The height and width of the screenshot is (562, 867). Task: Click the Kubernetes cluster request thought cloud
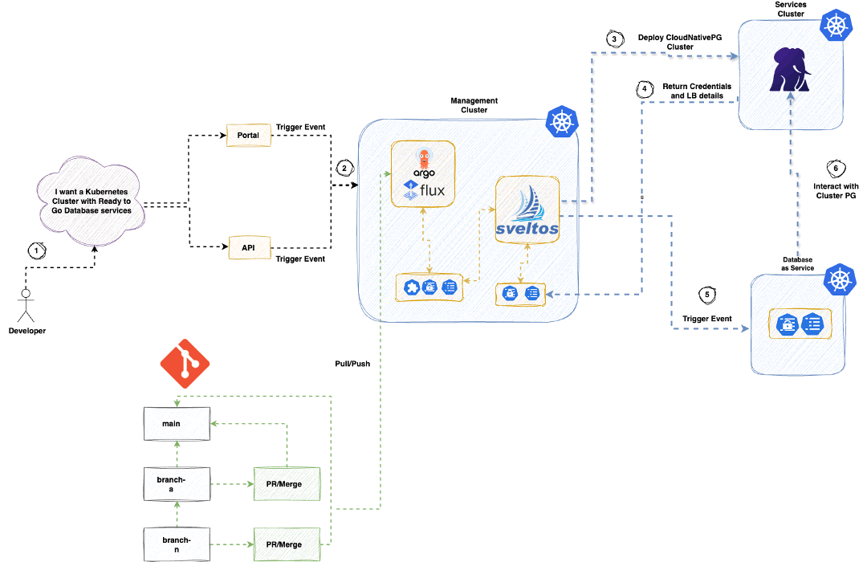coord(89,201)
